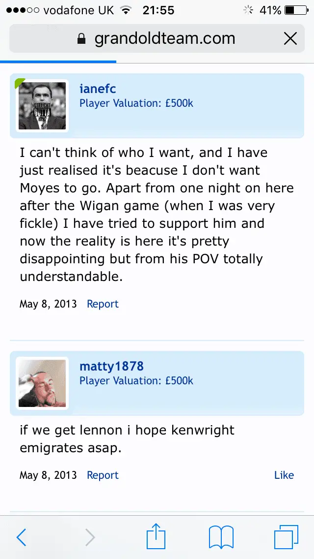
Task: Tap the padlock icon in address bar
Action: pos(82,39)
